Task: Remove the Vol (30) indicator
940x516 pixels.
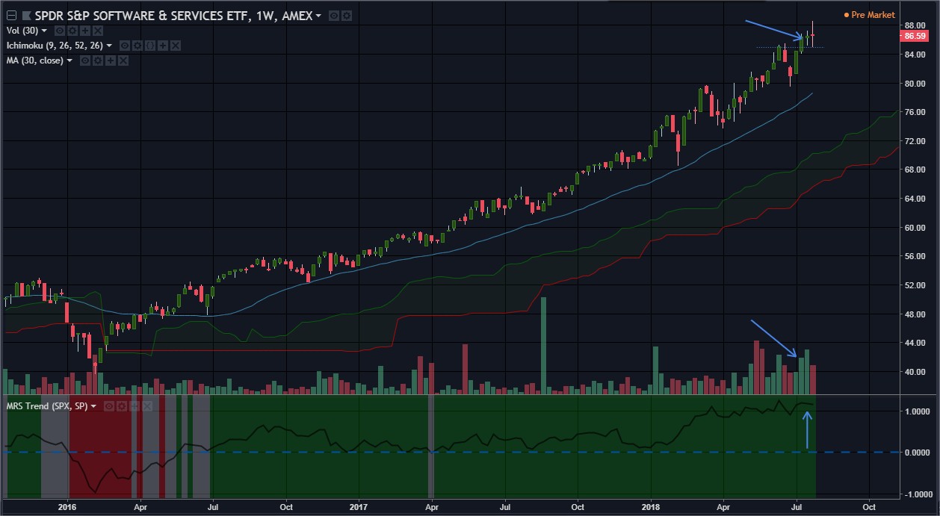Action: click(x=98, y=31)
